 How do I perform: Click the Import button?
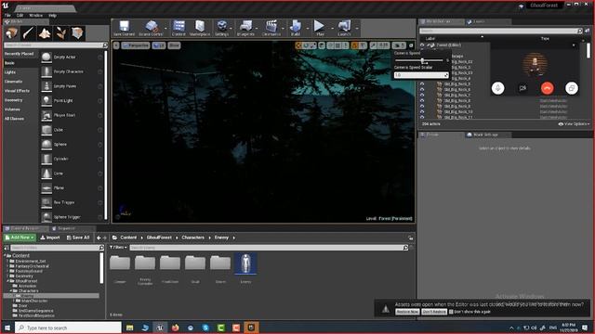50,238
